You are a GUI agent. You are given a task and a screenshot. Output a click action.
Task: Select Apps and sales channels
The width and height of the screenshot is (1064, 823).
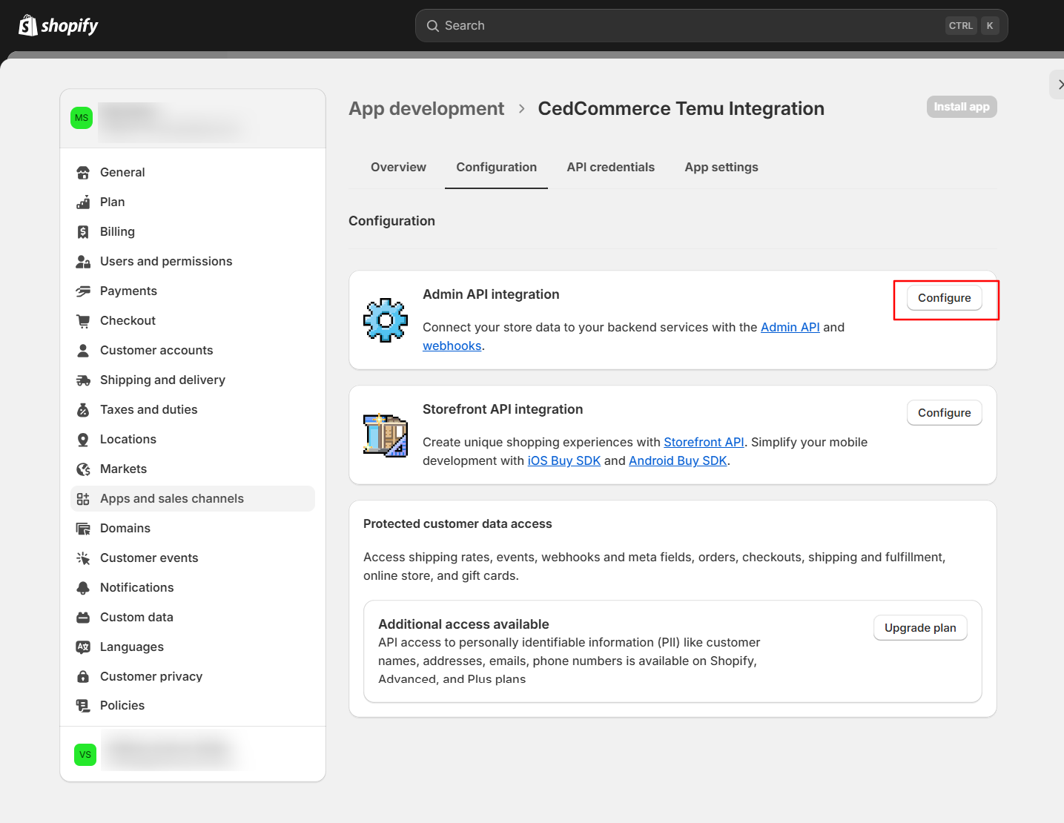tap(193, 499)
